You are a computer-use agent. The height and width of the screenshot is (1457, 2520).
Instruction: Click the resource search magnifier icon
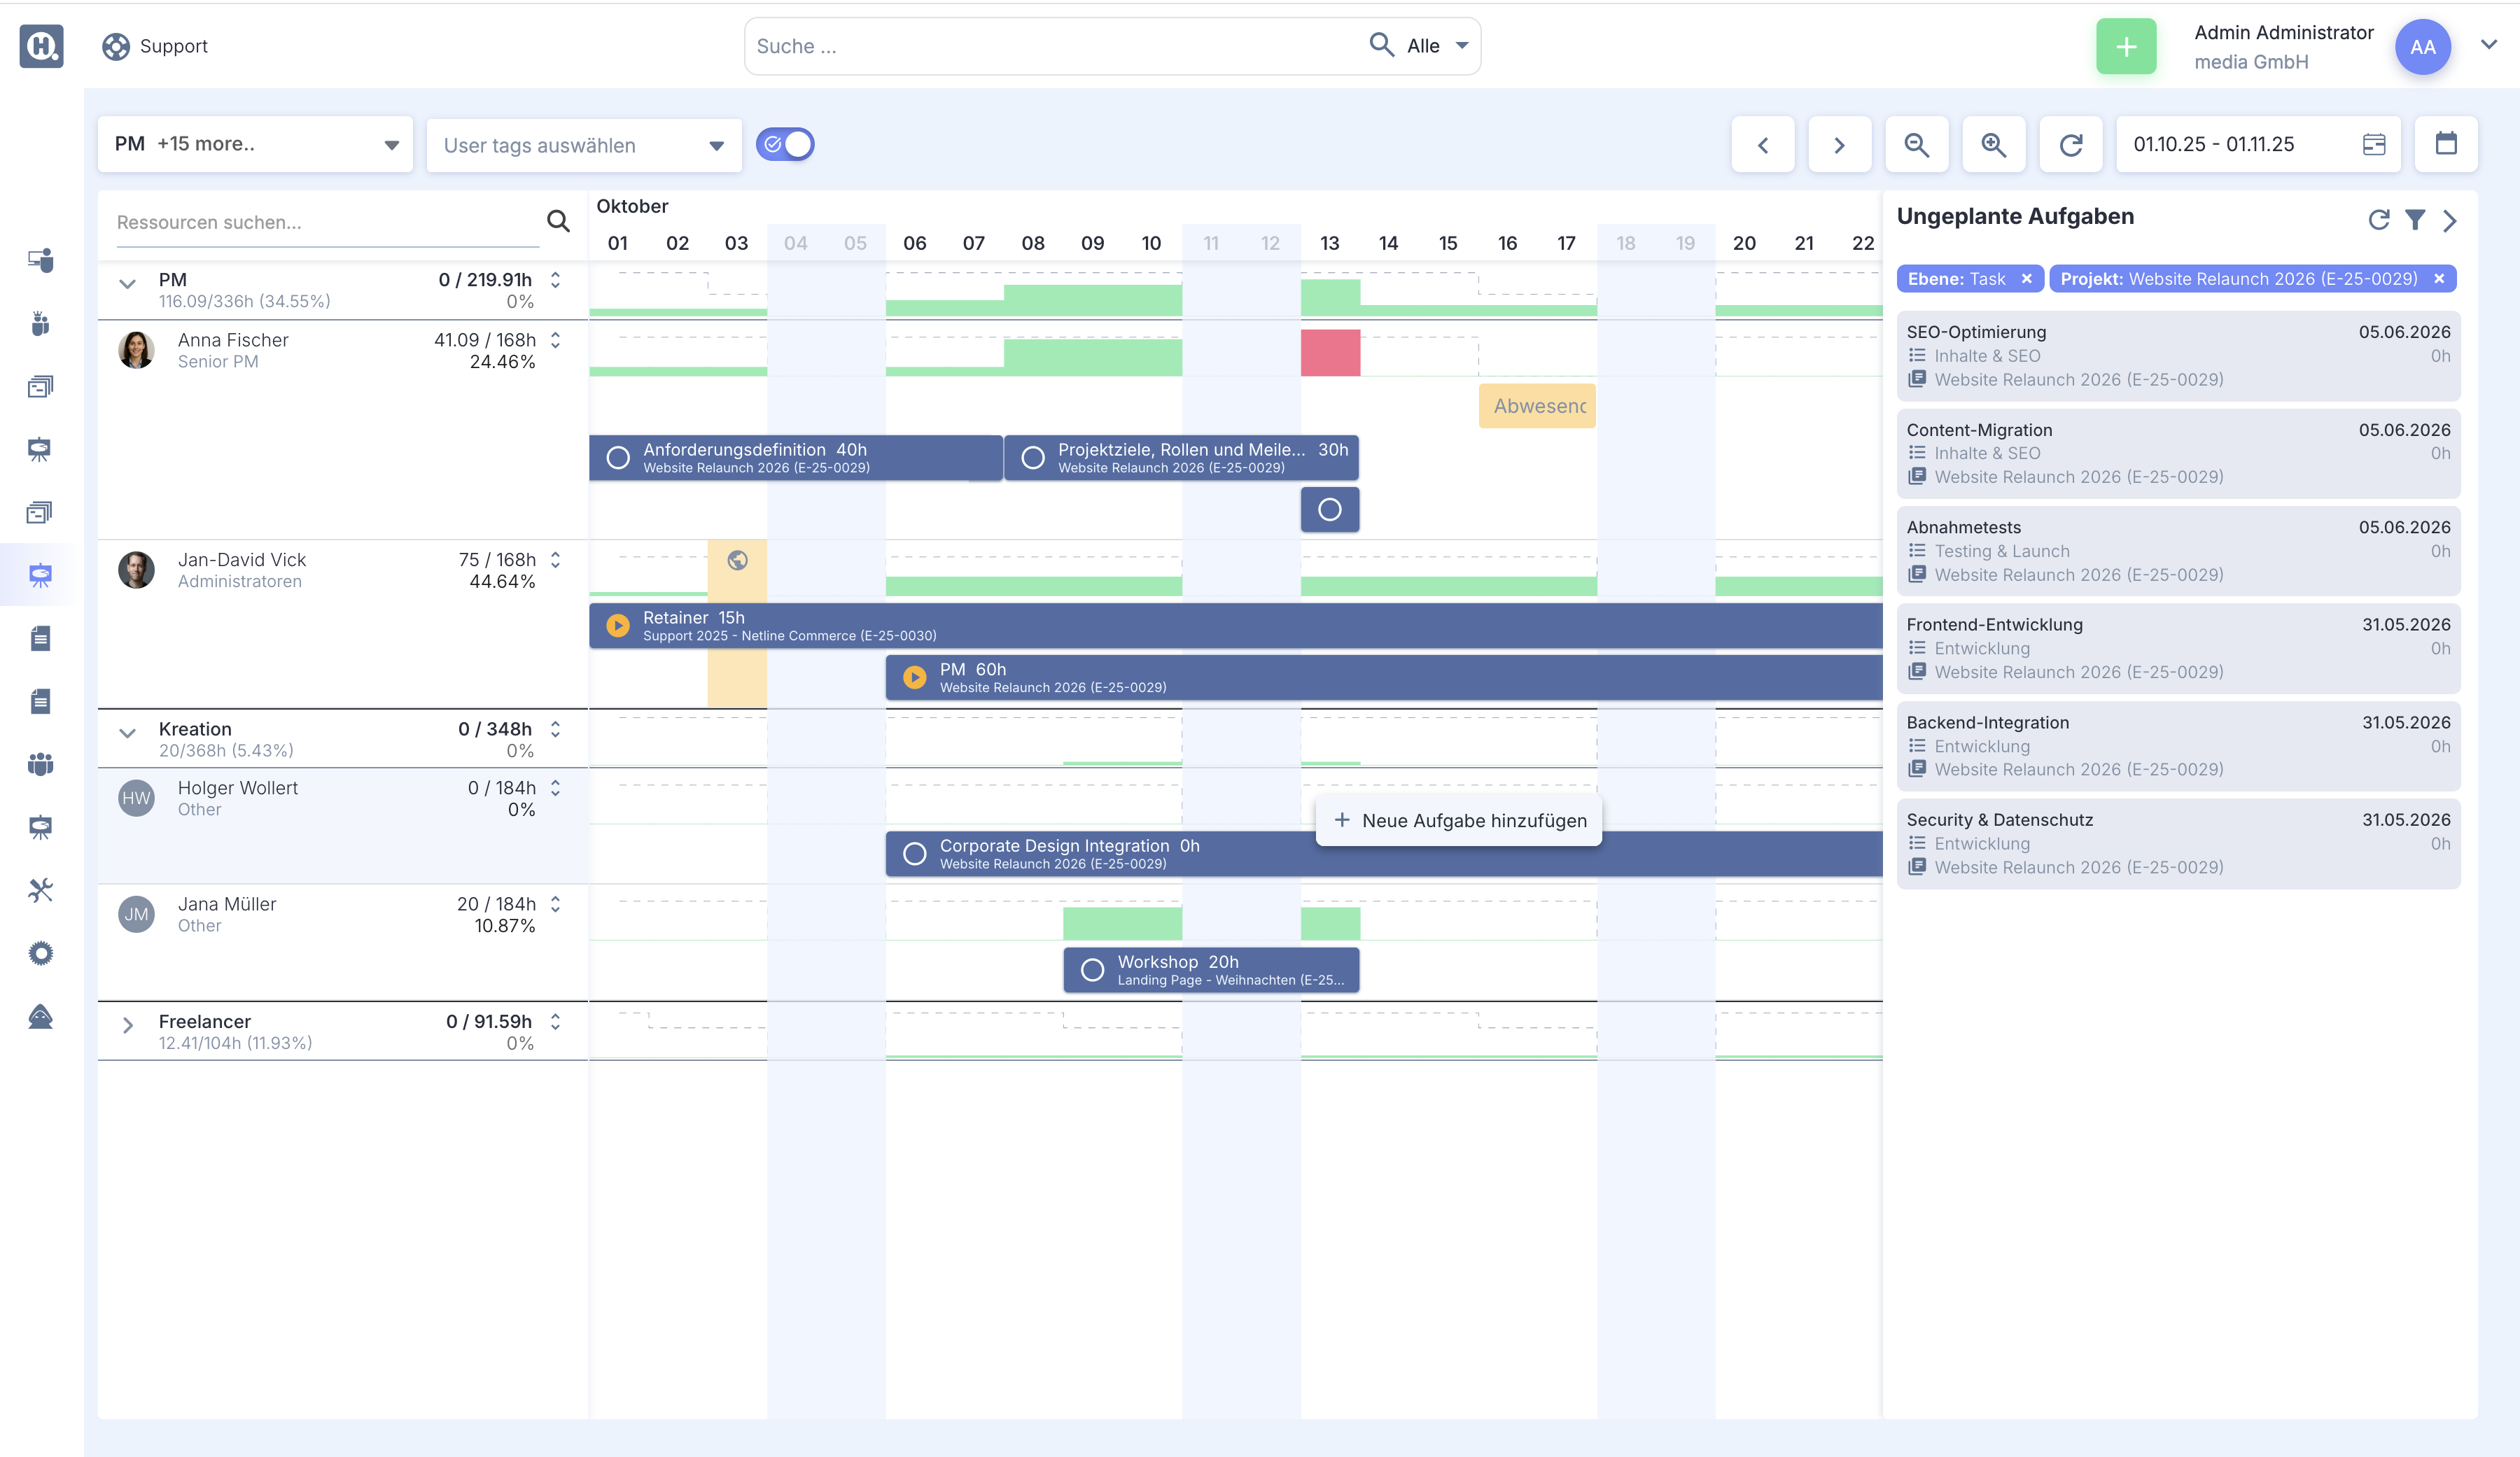[x=558, y=221]
